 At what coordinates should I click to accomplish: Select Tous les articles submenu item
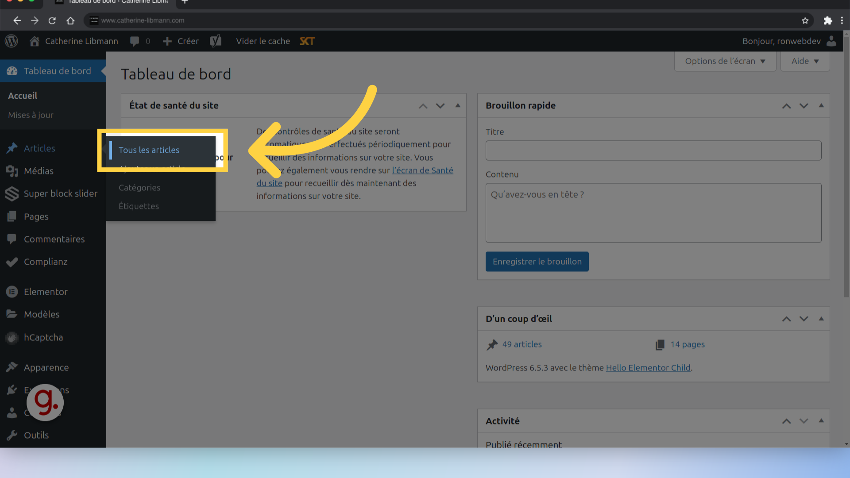(149, 150)
